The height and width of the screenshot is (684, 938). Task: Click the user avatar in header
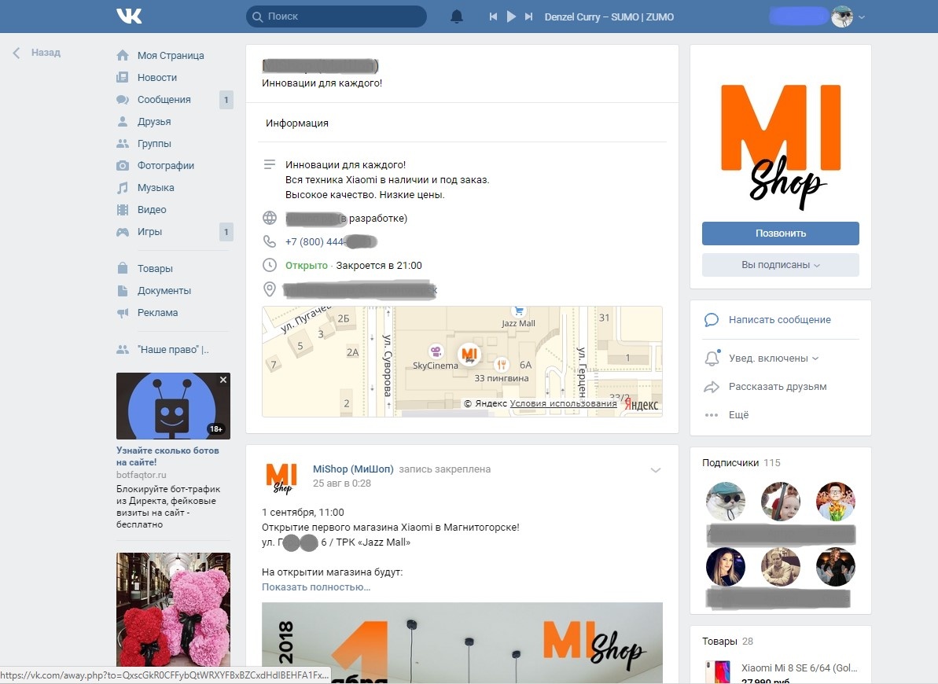(x=842, y=17)
